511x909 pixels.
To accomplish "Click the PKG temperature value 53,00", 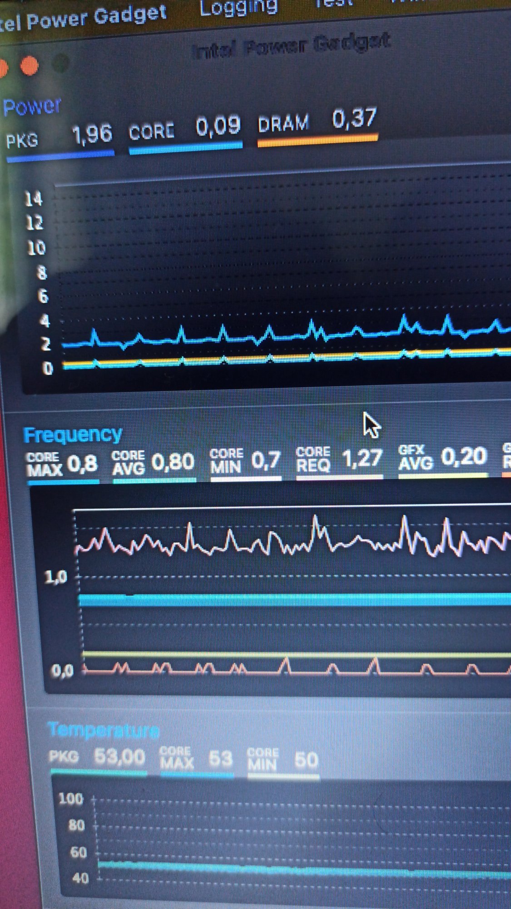I will click(x=119, y=757).
